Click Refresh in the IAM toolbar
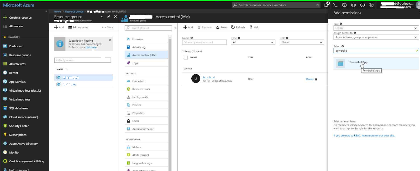 (x=238, y=27)
